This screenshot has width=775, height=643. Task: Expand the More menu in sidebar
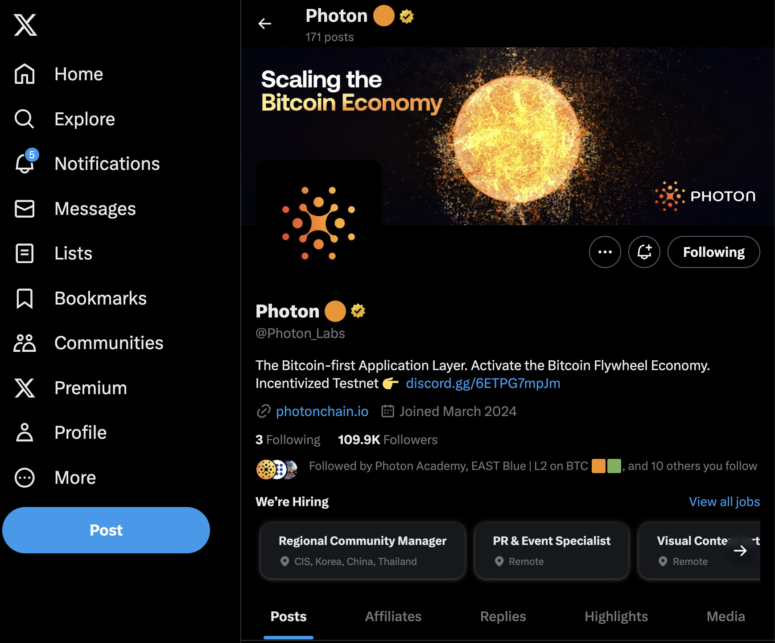25,478
